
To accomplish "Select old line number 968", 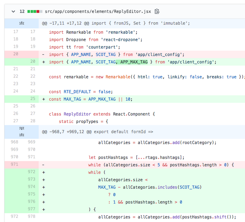I will click(14, 142).
